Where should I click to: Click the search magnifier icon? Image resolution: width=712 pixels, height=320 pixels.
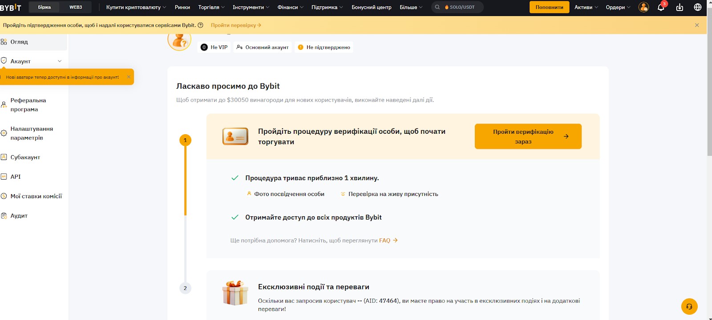pyautogui.click(x=437, y=7)
